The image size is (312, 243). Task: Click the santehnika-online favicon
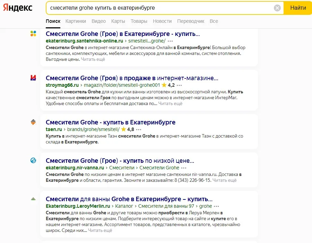(x=33, y=34)
